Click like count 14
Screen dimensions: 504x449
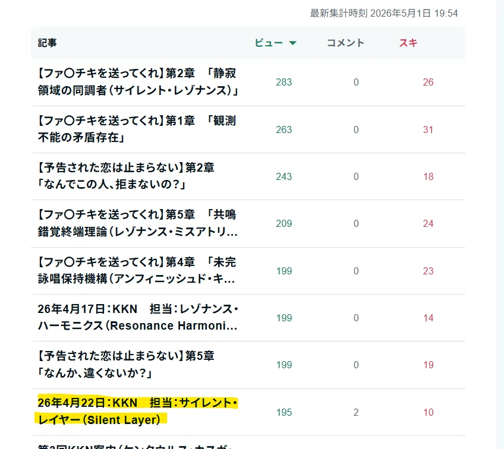click(x=428, y=318)
